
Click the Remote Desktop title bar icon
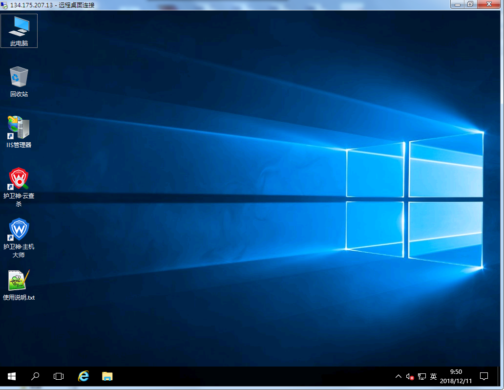pyautogui.click(x=4, y=5)
